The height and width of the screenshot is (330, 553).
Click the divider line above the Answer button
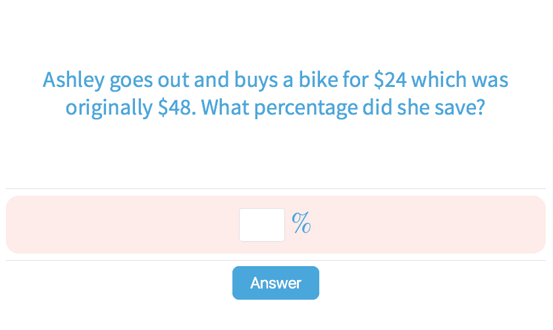(276, 260)
